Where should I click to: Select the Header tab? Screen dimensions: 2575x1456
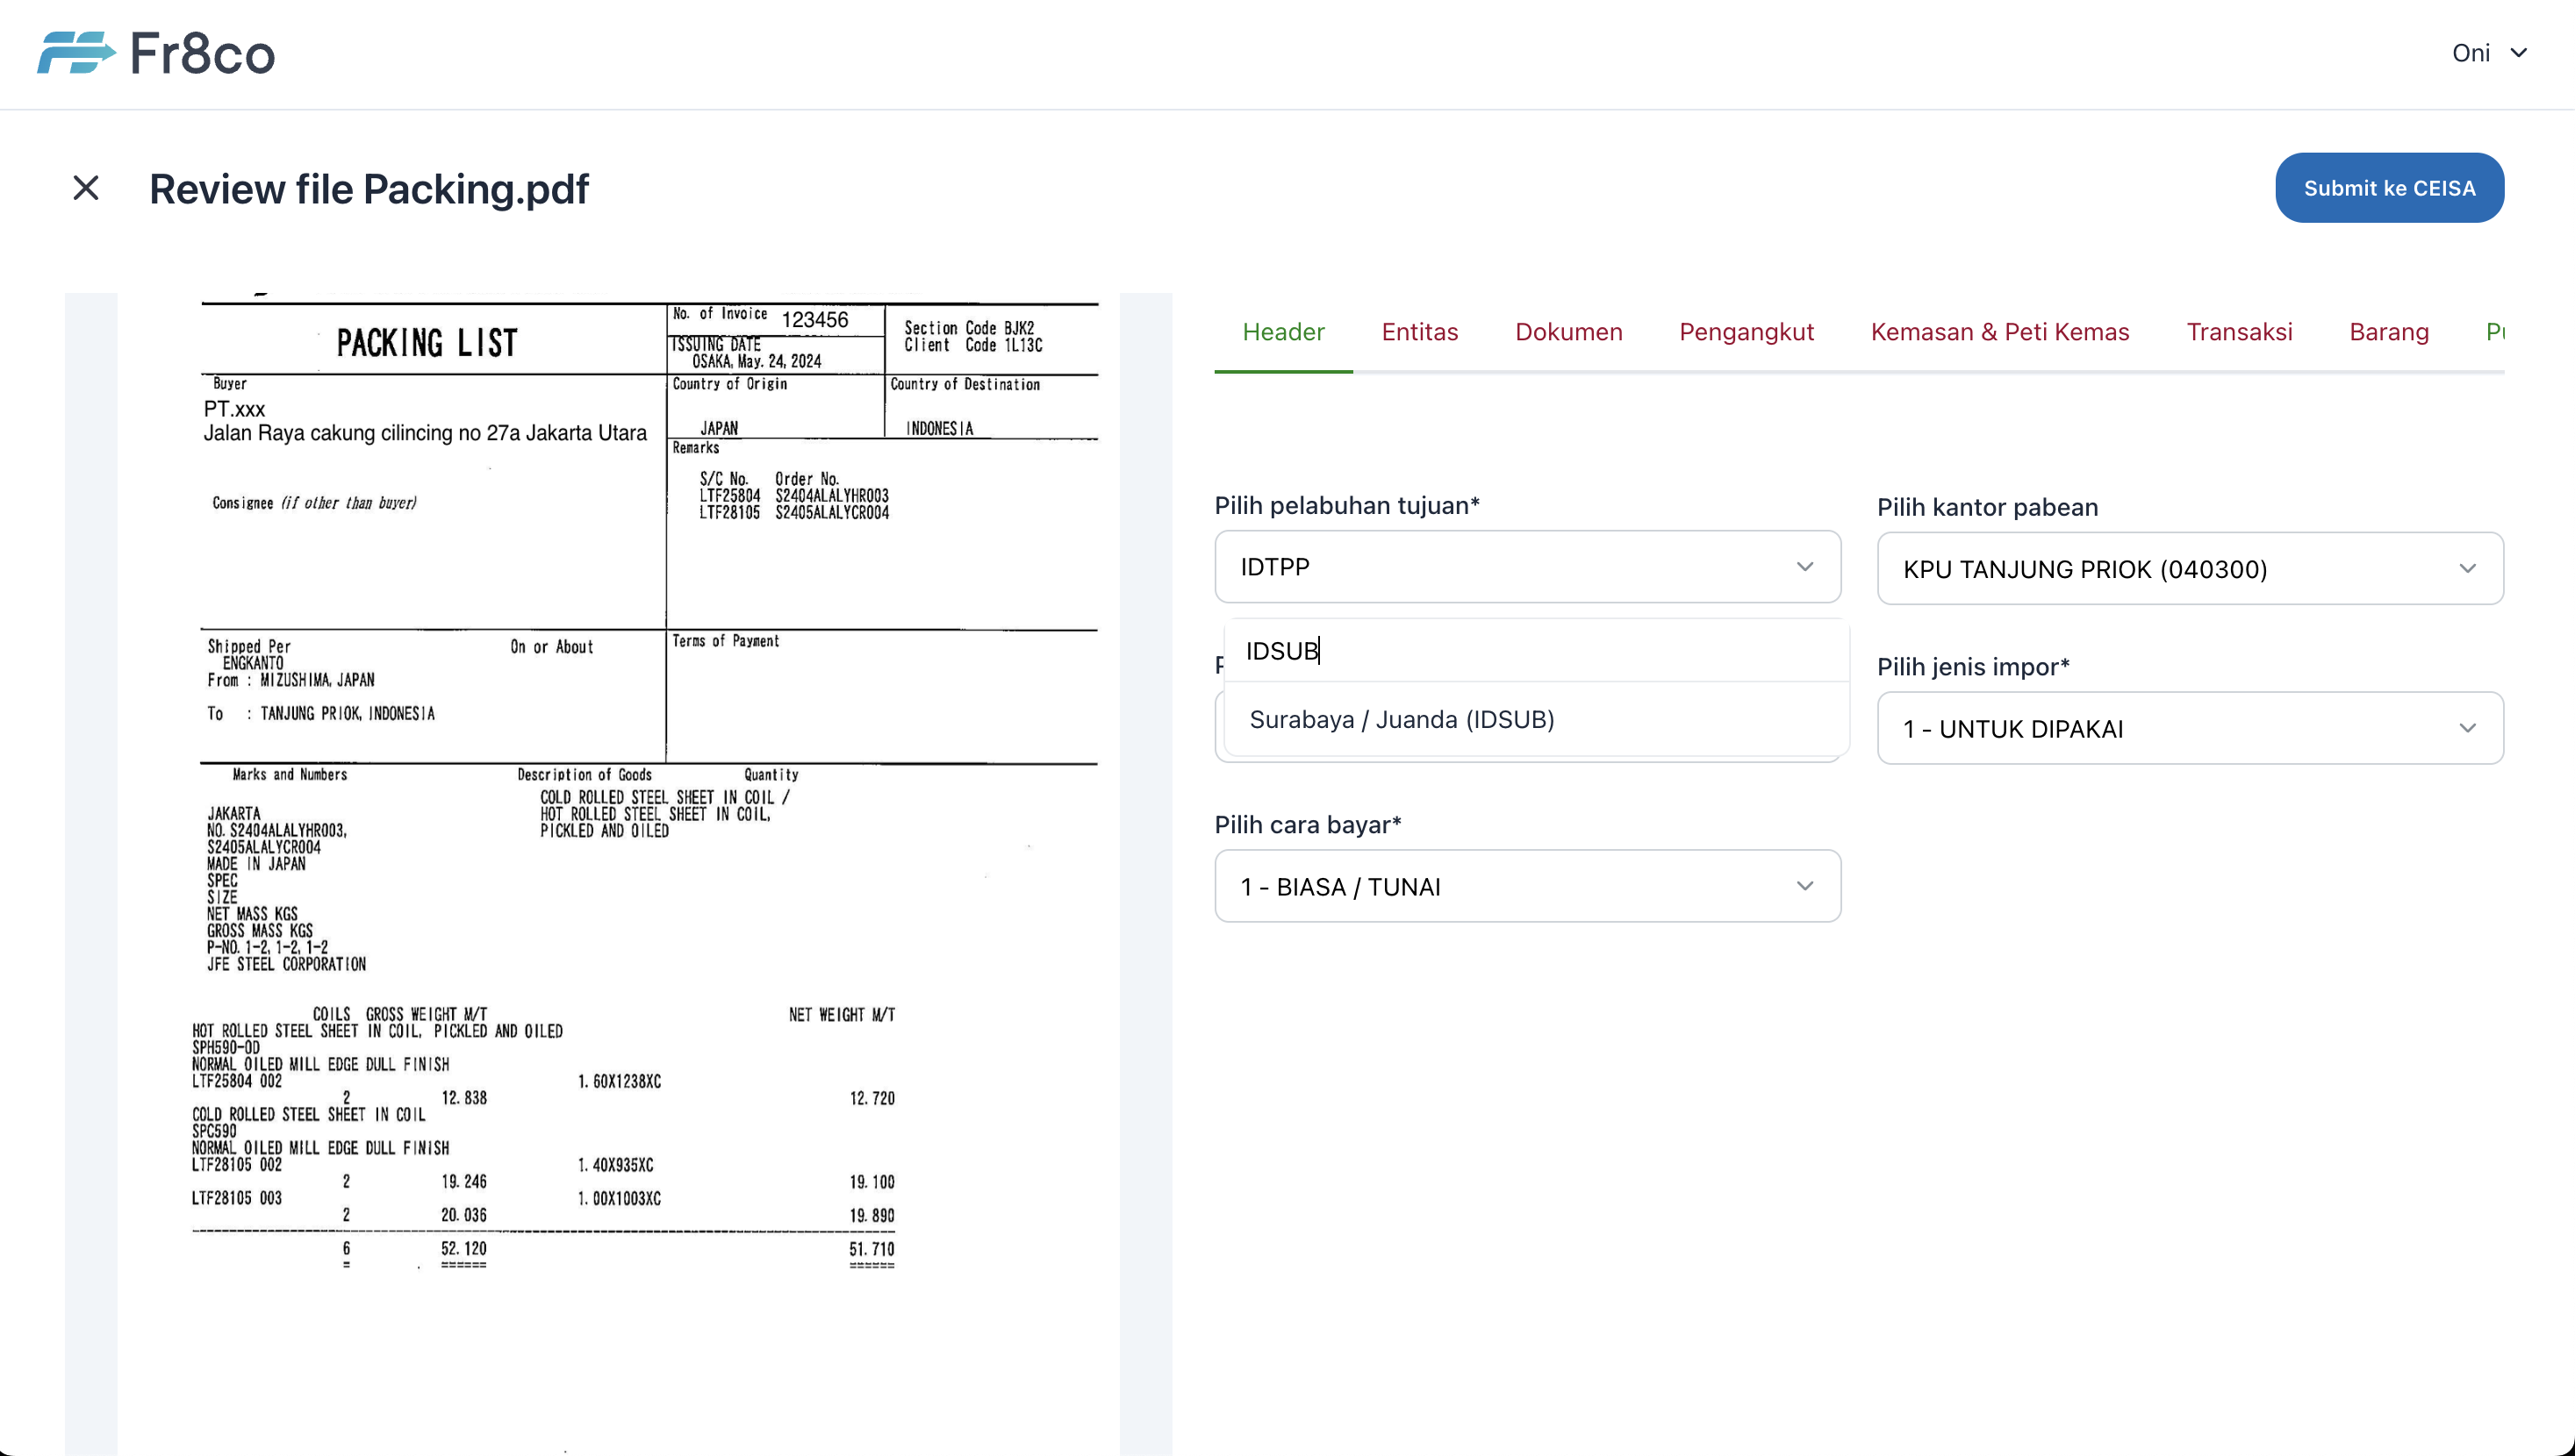[x=1282, y=332]
